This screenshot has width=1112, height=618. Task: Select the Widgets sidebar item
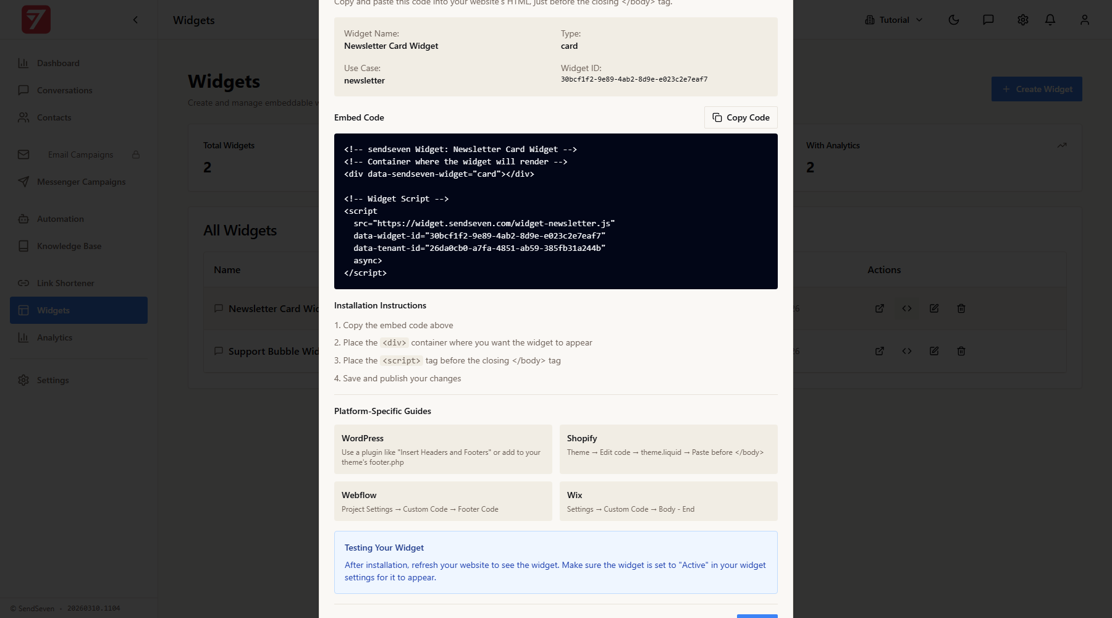(78, 310)
